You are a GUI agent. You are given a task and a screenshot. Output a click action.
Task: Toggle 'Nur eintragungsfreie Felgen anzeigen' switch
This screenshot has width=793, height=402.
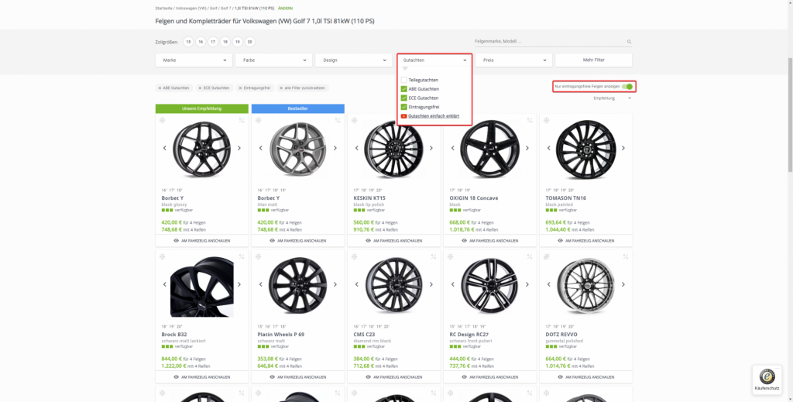click(627, 87)
